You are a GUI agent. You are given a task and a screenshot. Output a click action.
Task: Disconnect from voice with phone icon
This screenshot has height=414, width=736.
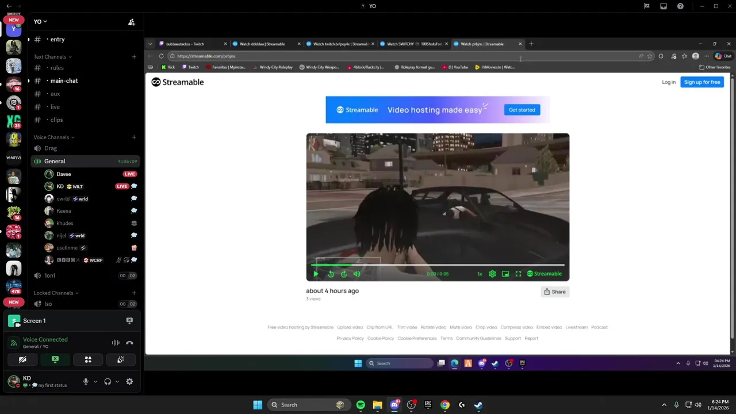pyautogui.click(x=129, y=343)
